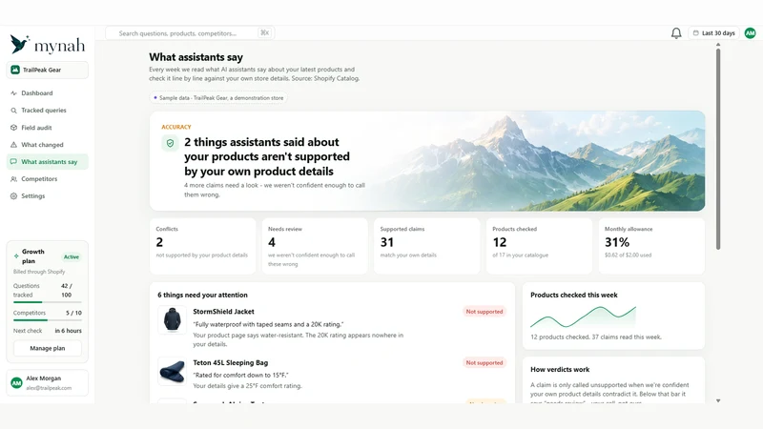
Task: Go to Dashboard
Action: click(47, 92)
